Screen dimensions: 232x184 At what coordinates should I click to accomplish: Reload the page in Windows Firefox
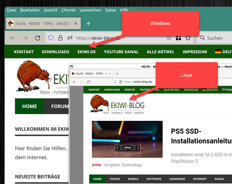coord(38,38)
